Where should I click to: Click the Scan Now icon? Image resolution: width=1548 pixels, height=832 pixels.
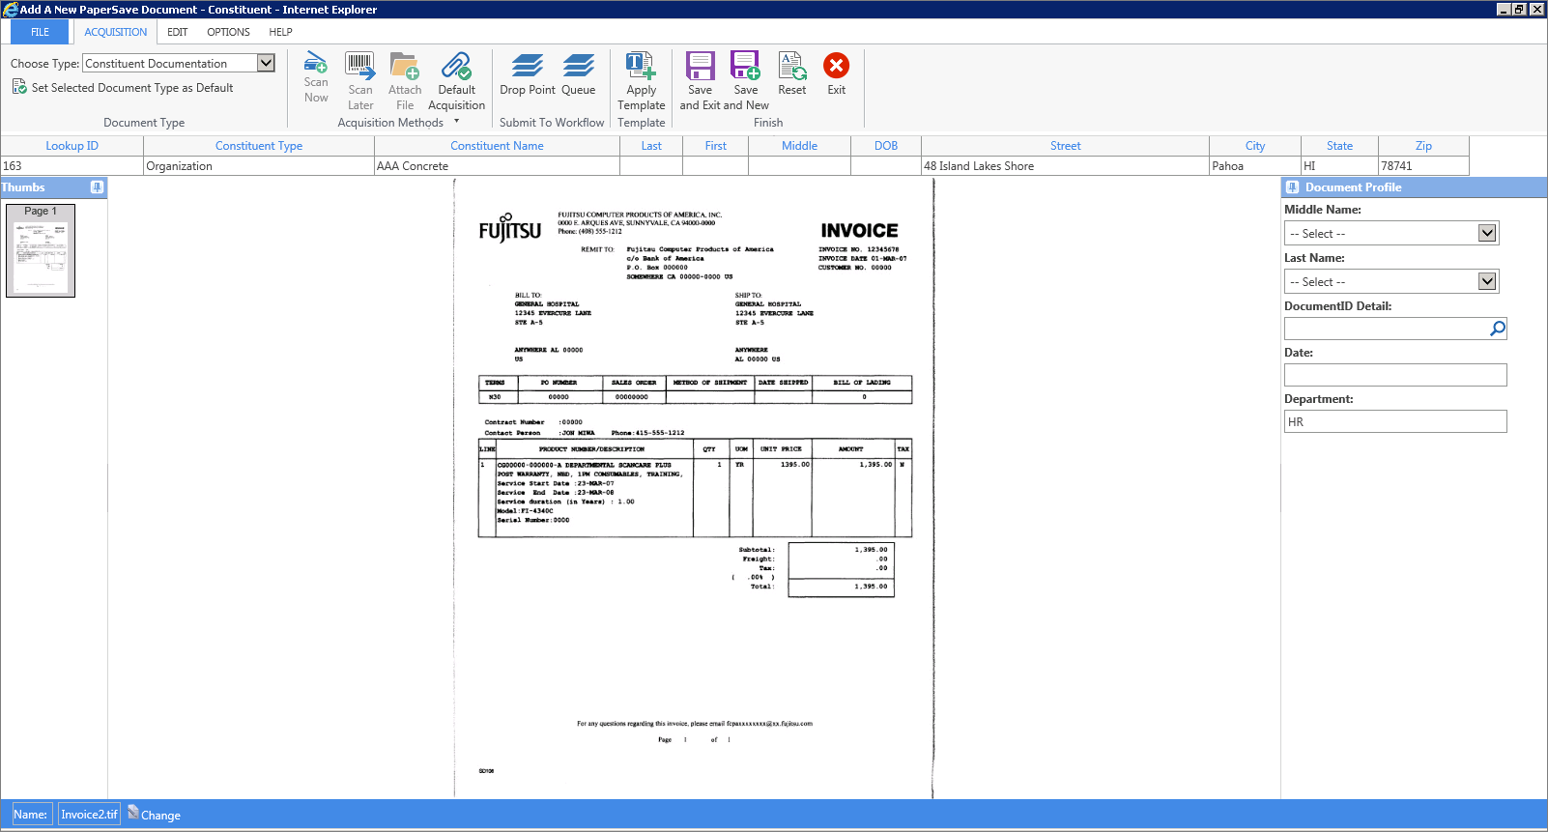316,63
